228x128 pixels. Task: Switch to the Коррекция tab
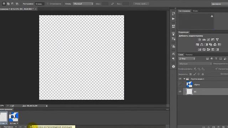point(183,32)
